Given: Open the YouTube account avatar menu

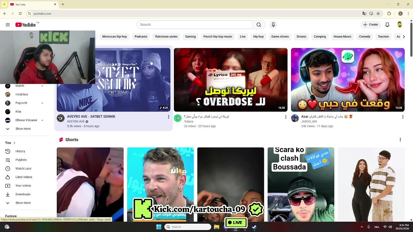Looking at the screenshot, I should 399,25.
